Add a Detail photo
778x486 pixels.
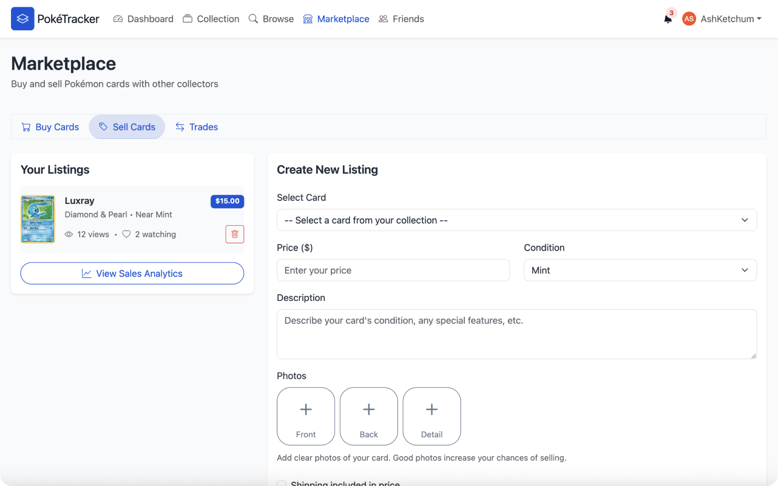click(x=432, y=416)
